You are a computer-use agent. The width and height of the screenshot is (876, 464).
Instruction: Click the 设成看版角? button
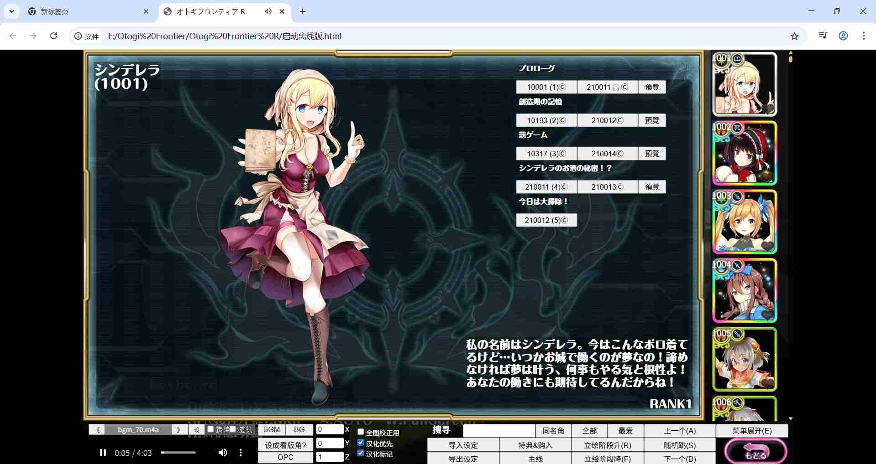click(x=286, y=445)
